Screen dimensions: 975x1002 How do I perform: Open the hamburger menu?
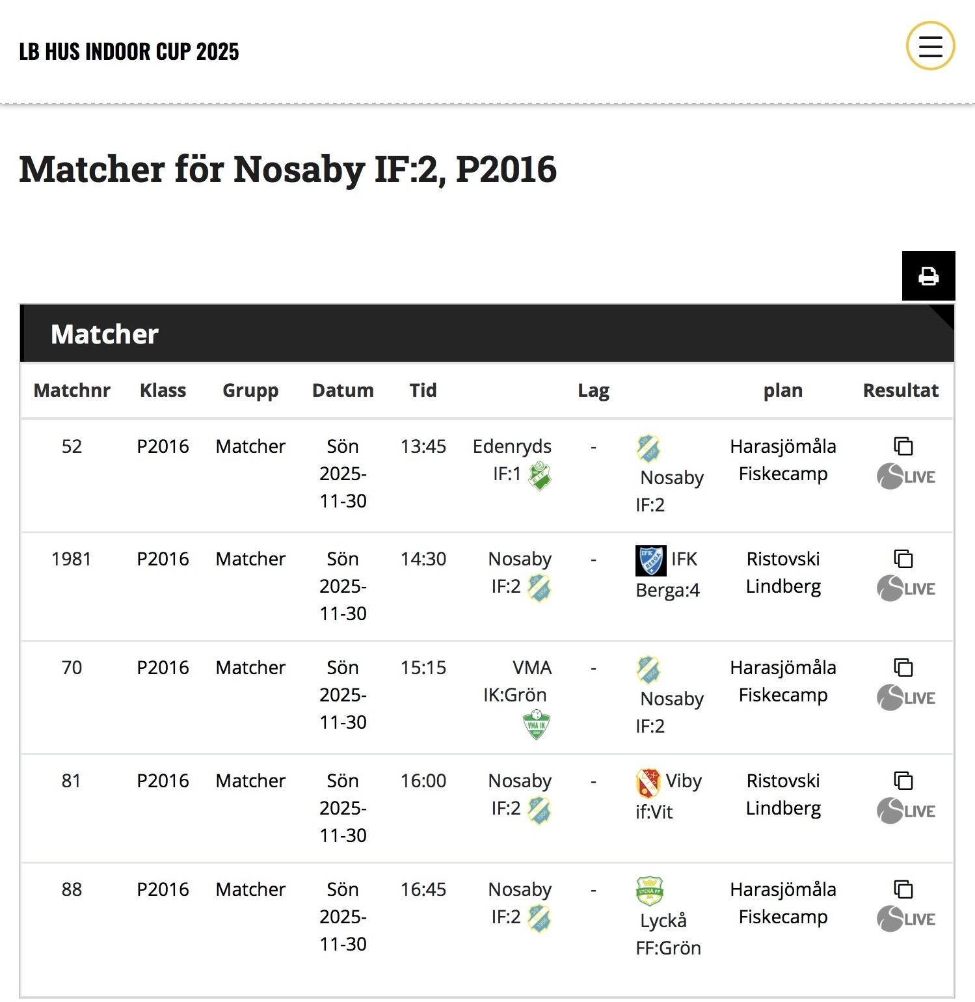pyautogui.click(x=930, y=46)
